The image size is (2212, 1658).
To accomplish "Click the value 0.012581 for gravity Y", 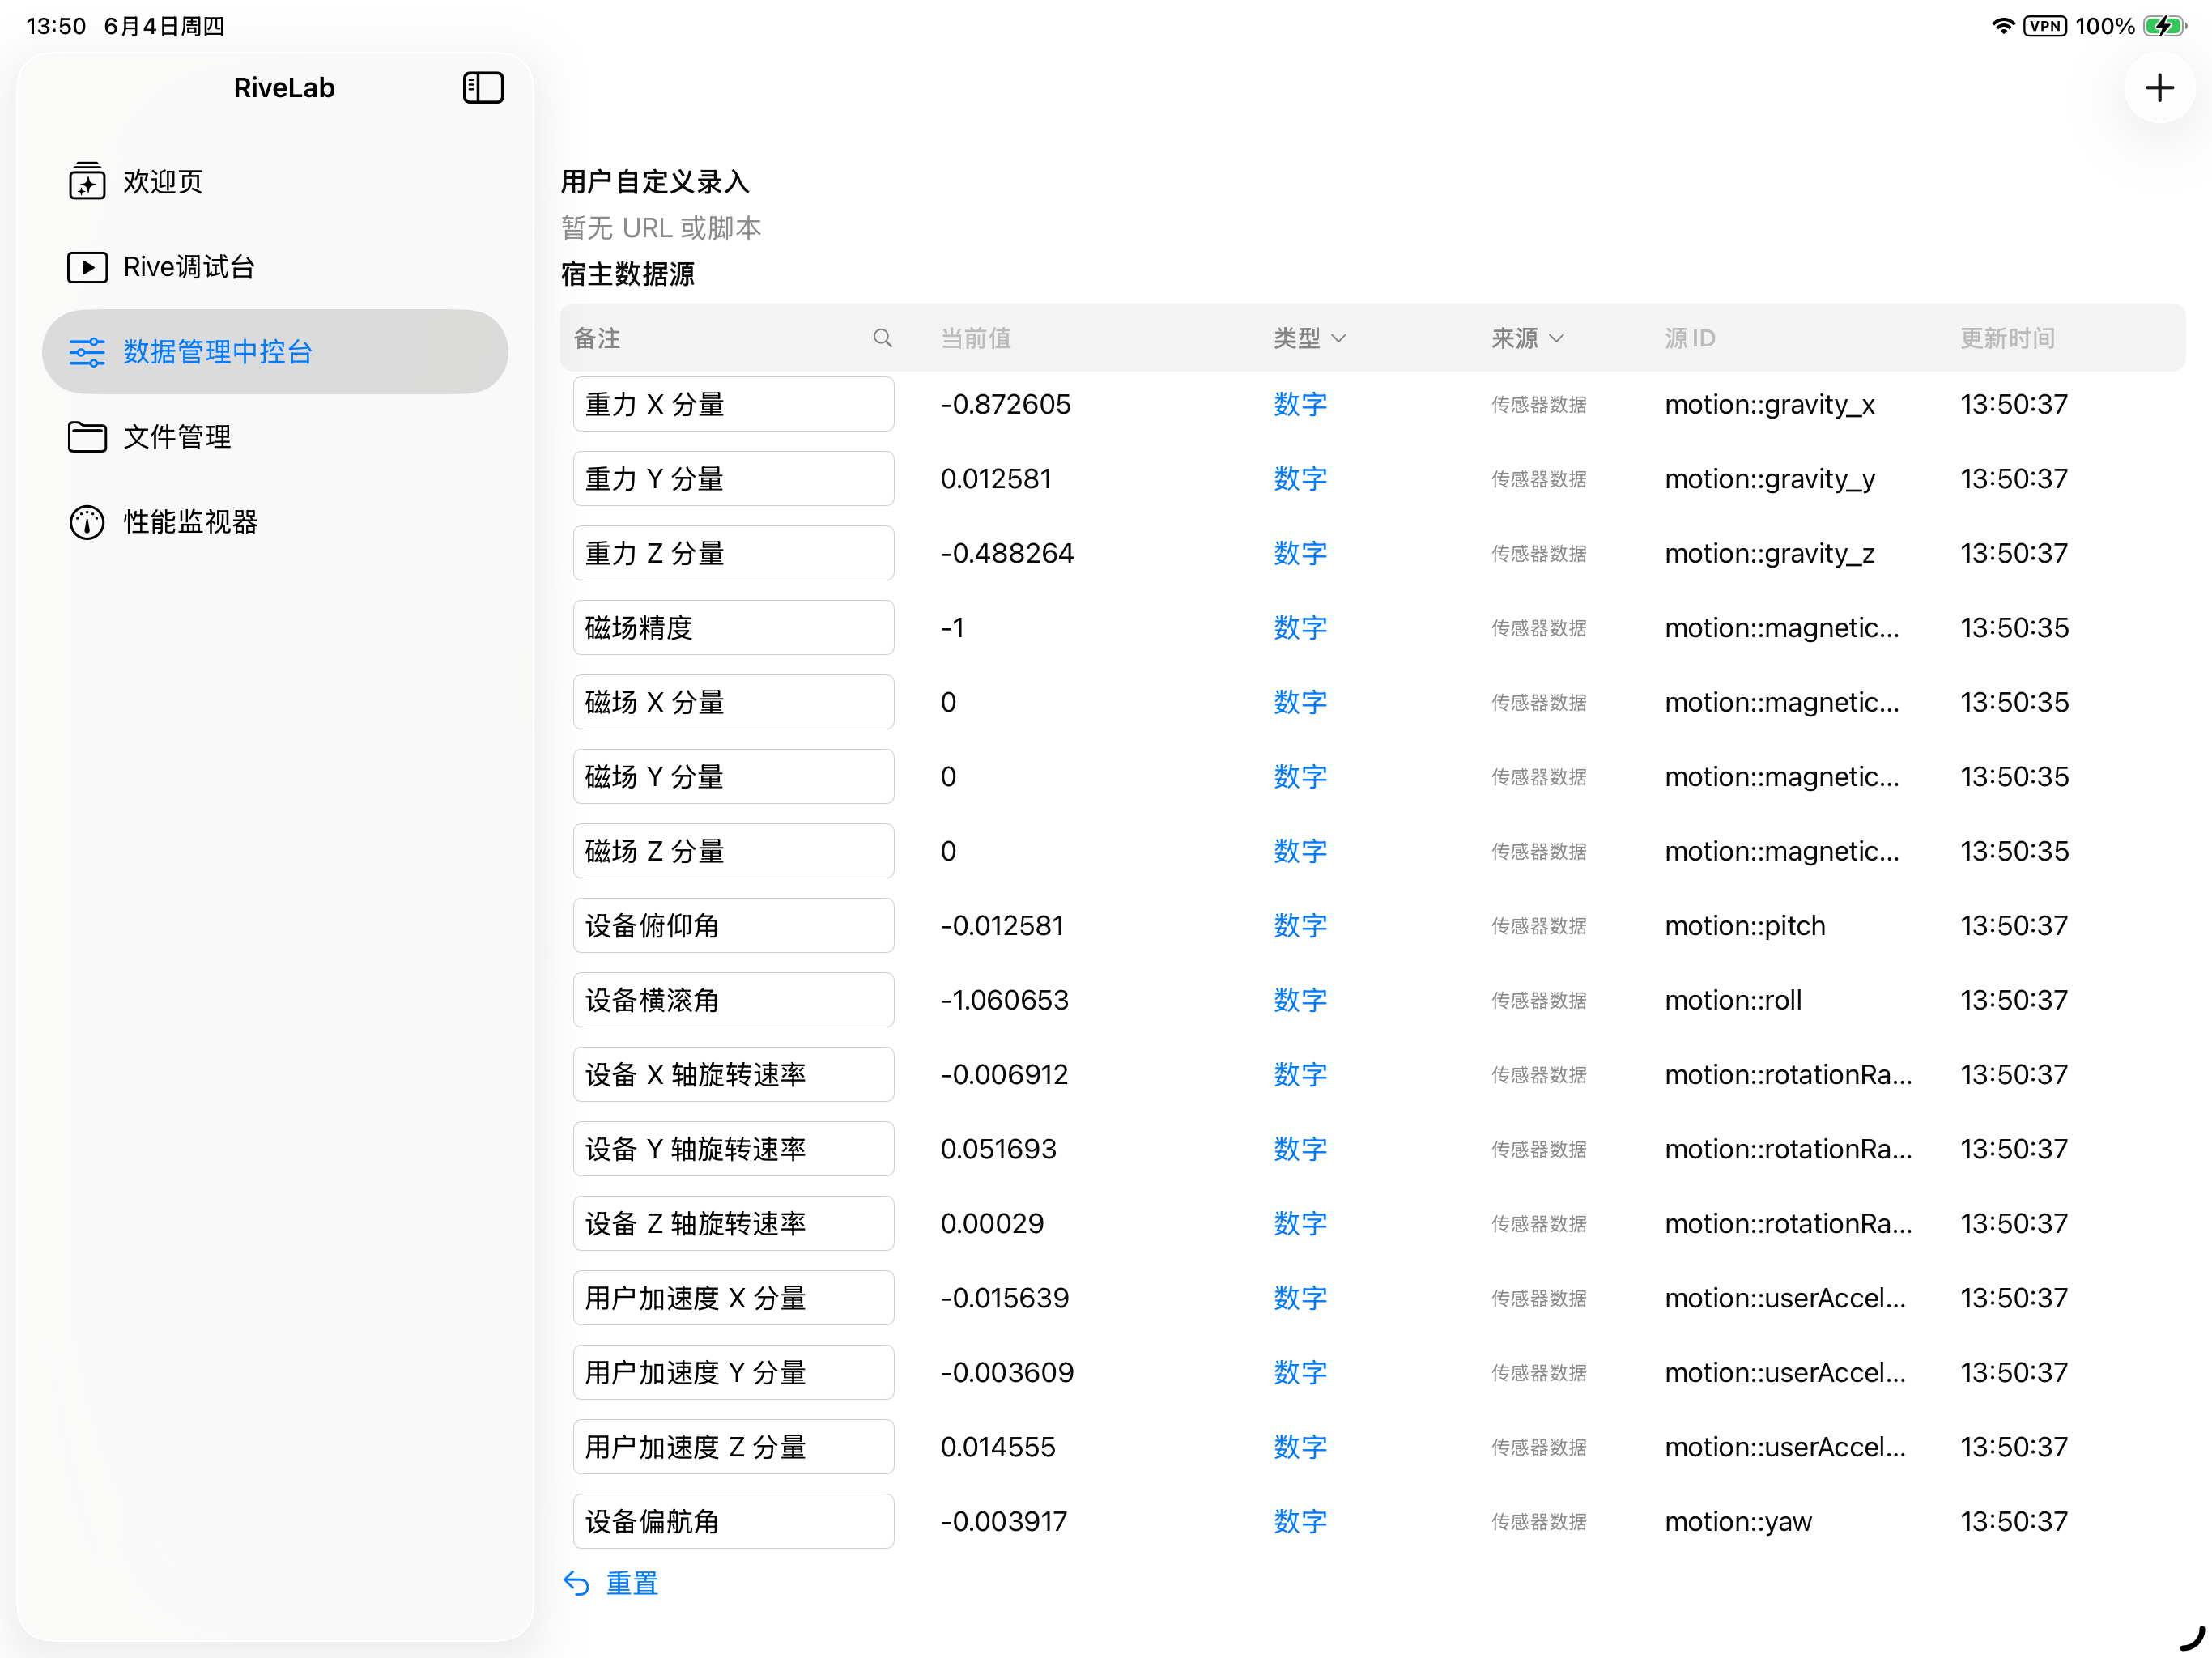I will pos(996,479).
